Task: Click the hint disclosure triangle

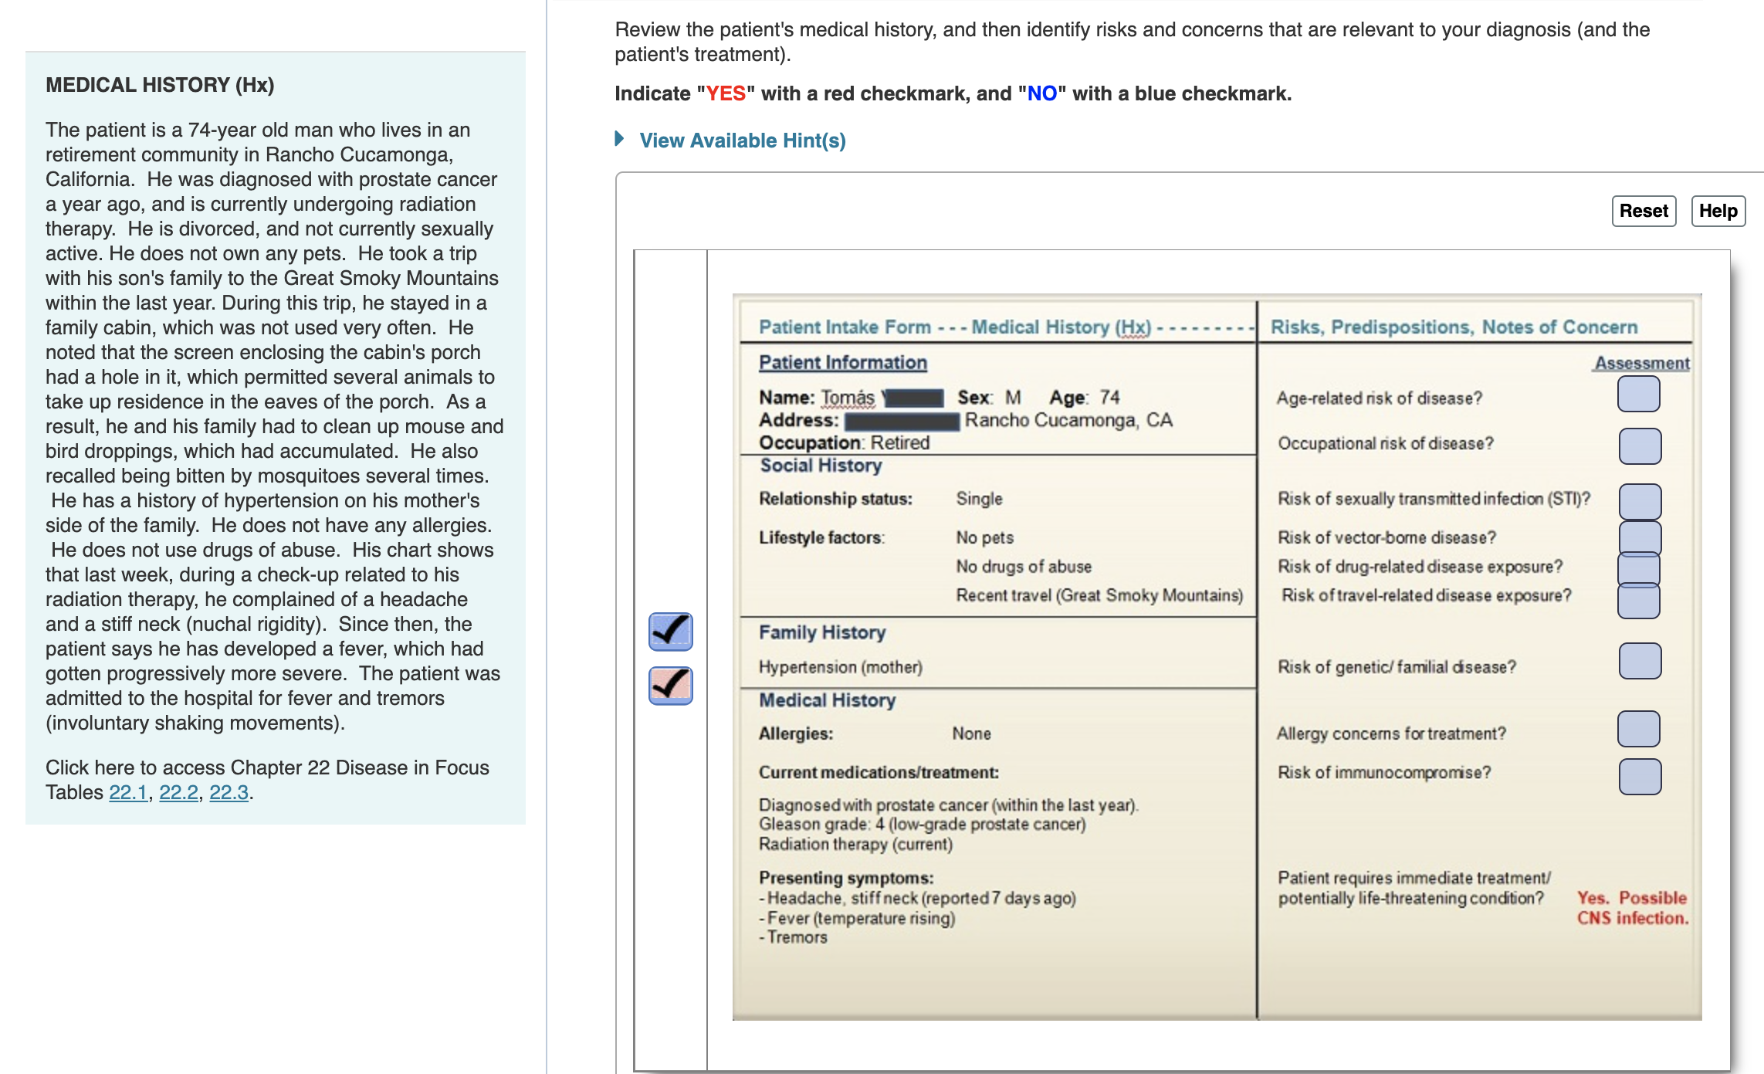Action: click(x=619, y=139)
